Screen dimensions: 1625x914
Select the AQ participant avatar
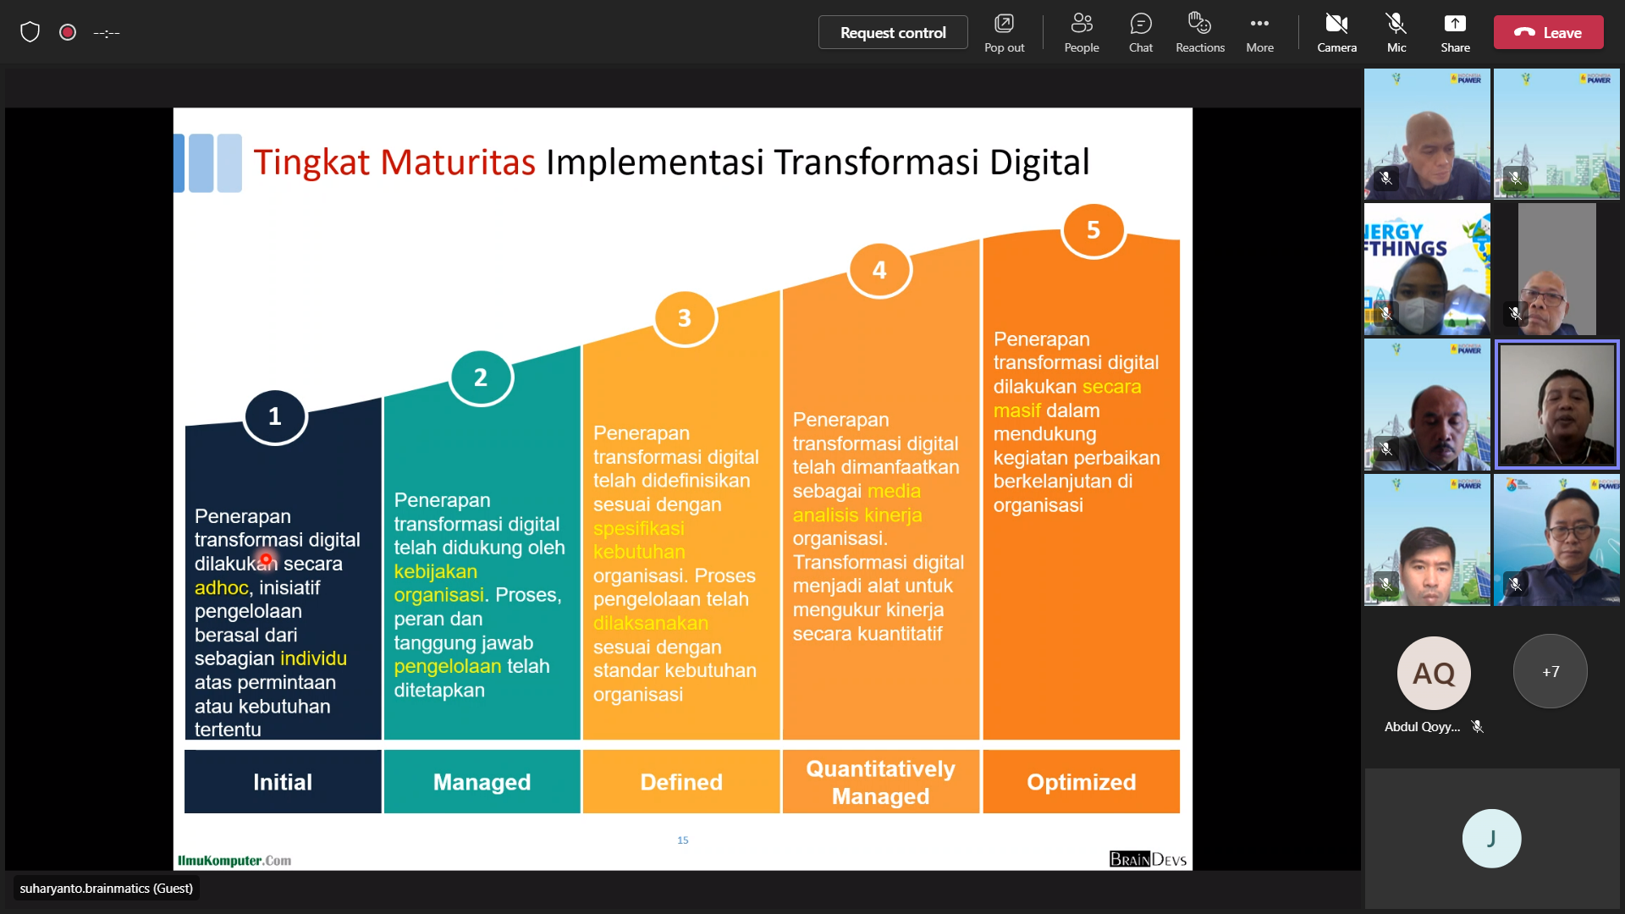[1433, 673]
